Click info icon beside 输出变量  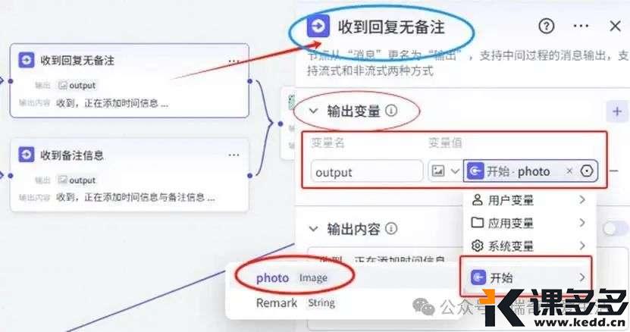(x=391, y=111)
